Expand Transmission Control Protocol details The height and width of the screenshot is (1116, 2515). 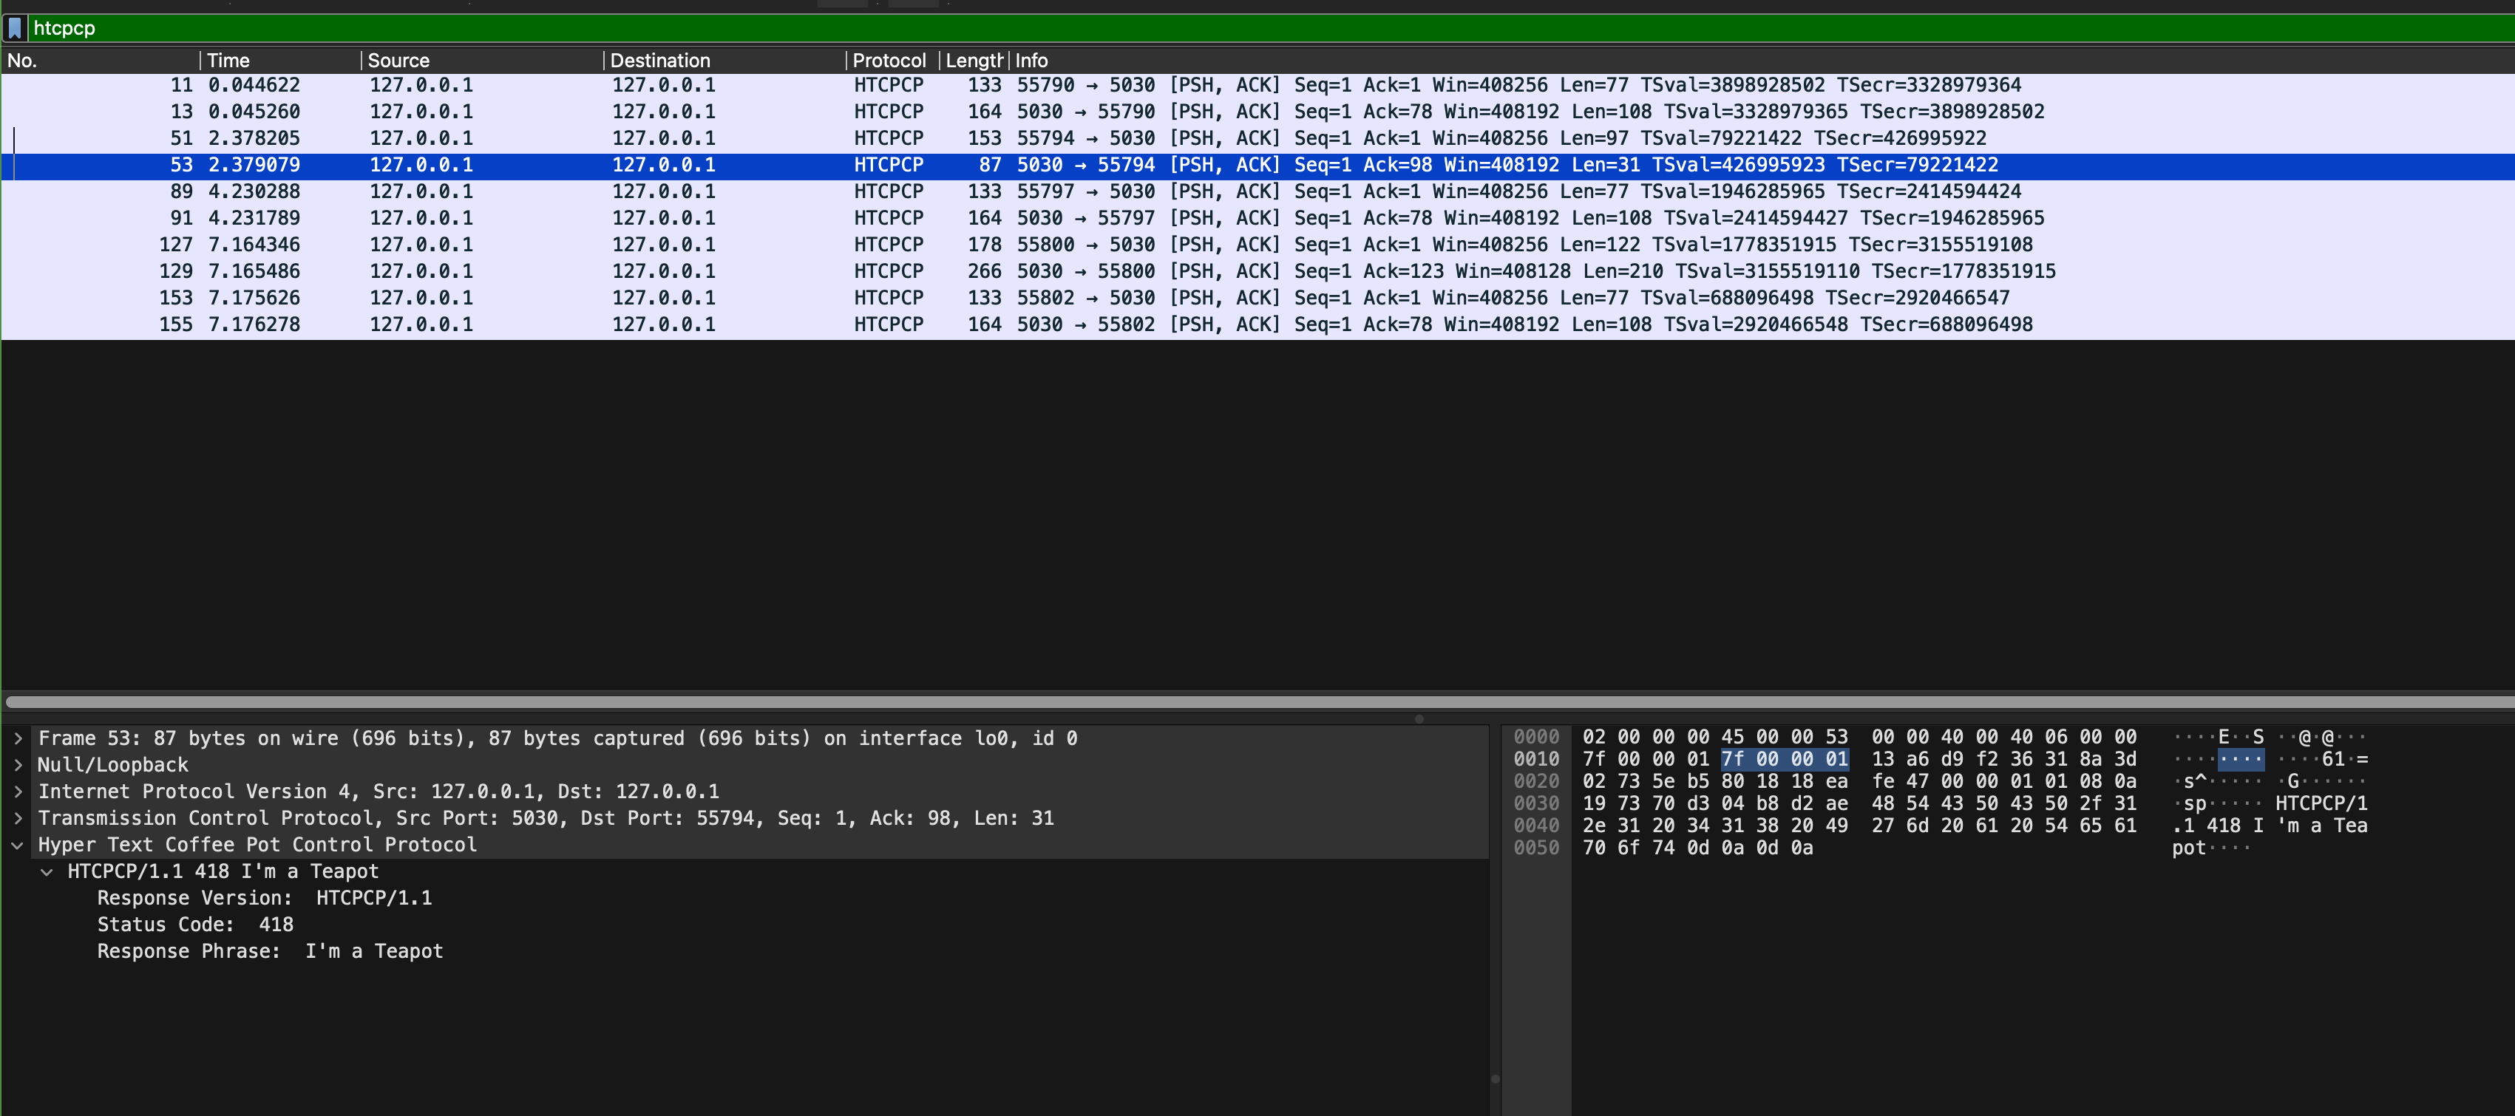(x=18, y=818)
